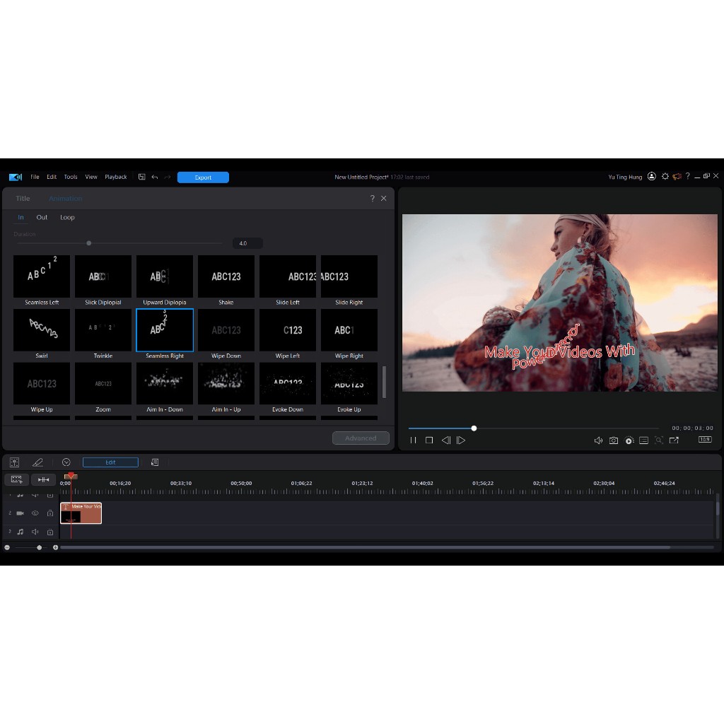724x724 pixels.
Task: Undock the preview window
Action: point(674,440)
